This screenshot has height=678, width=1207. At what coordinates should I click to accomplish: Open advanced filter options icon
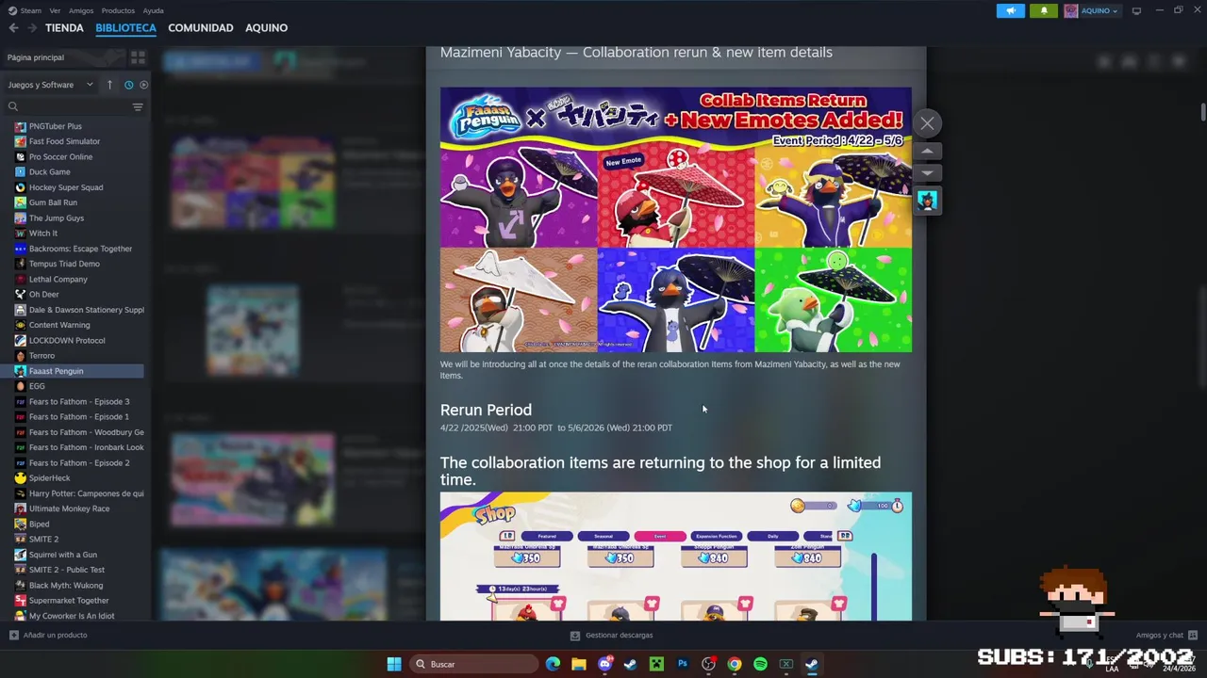tap(138, 106)
